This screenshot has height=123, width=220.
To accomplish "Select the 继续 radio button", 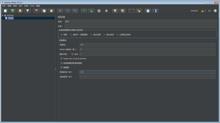I will click(x=61, y=35).
